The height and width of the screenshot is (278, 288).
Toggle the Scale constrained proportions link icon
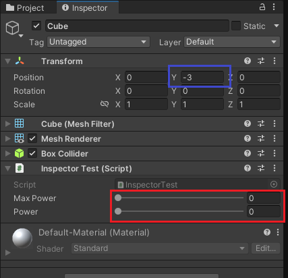coord(105,104)
